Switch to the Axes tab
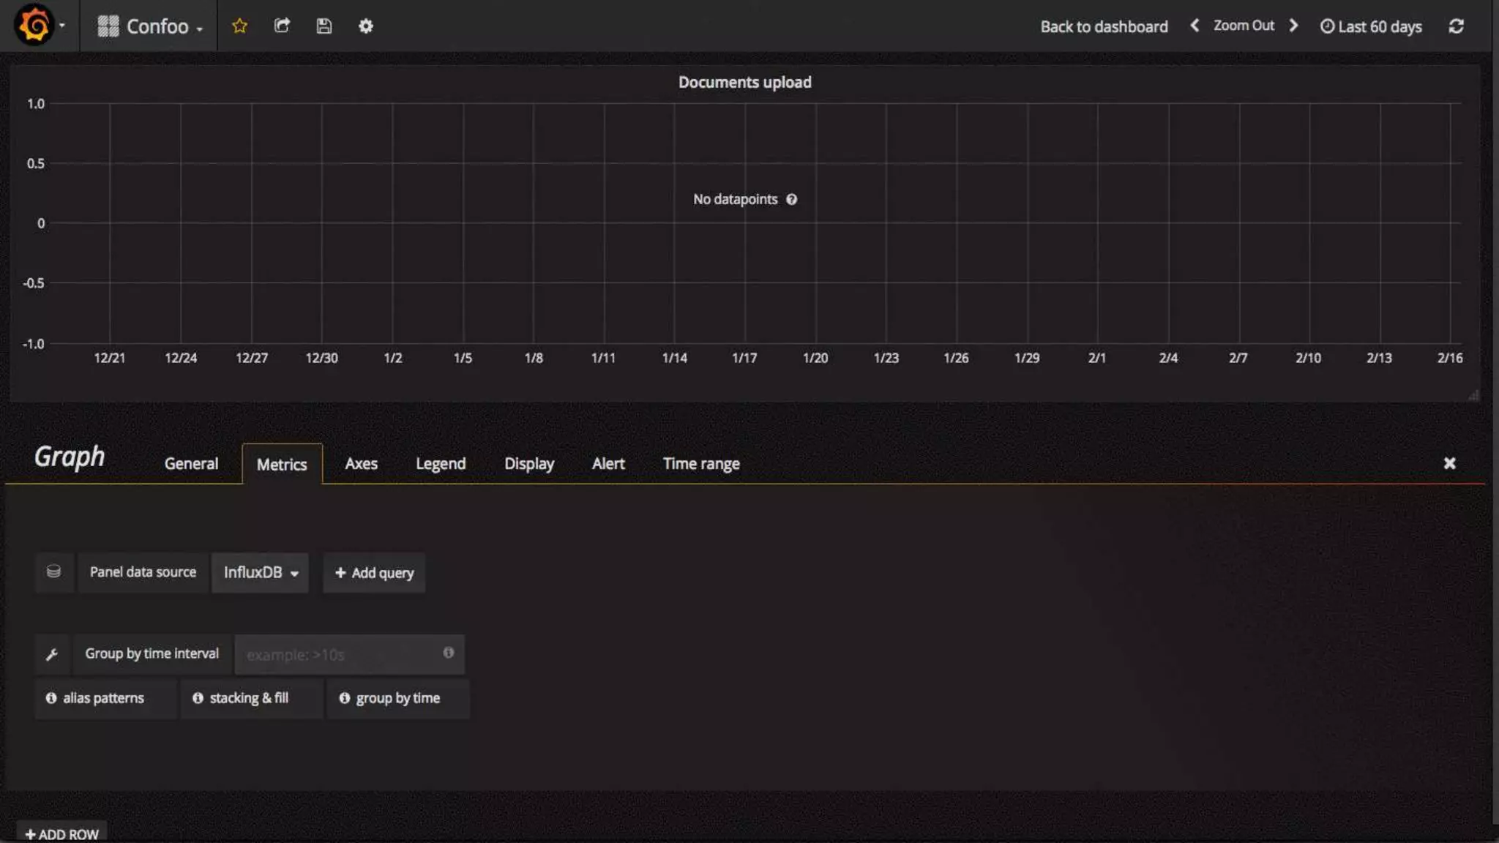The width and height of the screenshot is (1499, 843). pyautogui.click(x=361, y=464)
